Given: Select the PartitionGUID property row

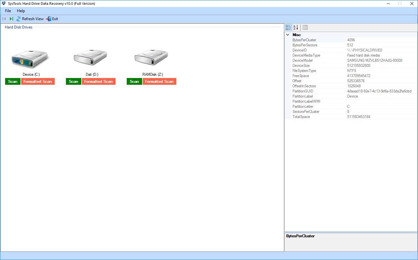Looking at the screenshot, I should click(351, 91).
